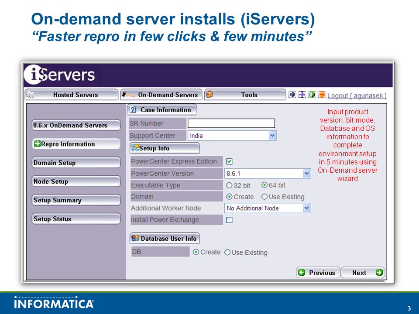Screen dimensions: 419x314
Task: Click the blue arrow icon beside Tools tab
Action: click(x=292, y=95)
